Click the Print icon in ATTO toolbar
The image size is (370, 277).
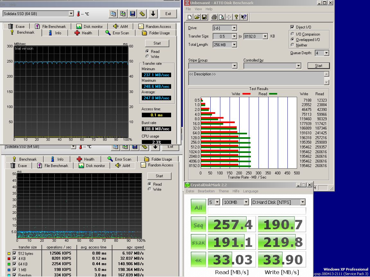click(214, 17)
